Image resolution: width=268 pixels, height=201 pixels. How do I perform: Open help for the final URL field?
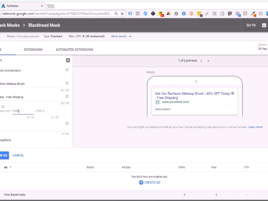pos(67,70)
